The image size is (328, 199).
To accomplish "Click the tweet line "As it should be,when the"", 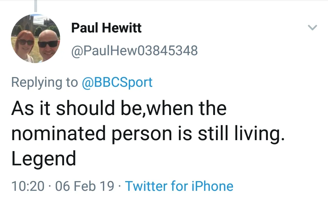I will [119, 108].
